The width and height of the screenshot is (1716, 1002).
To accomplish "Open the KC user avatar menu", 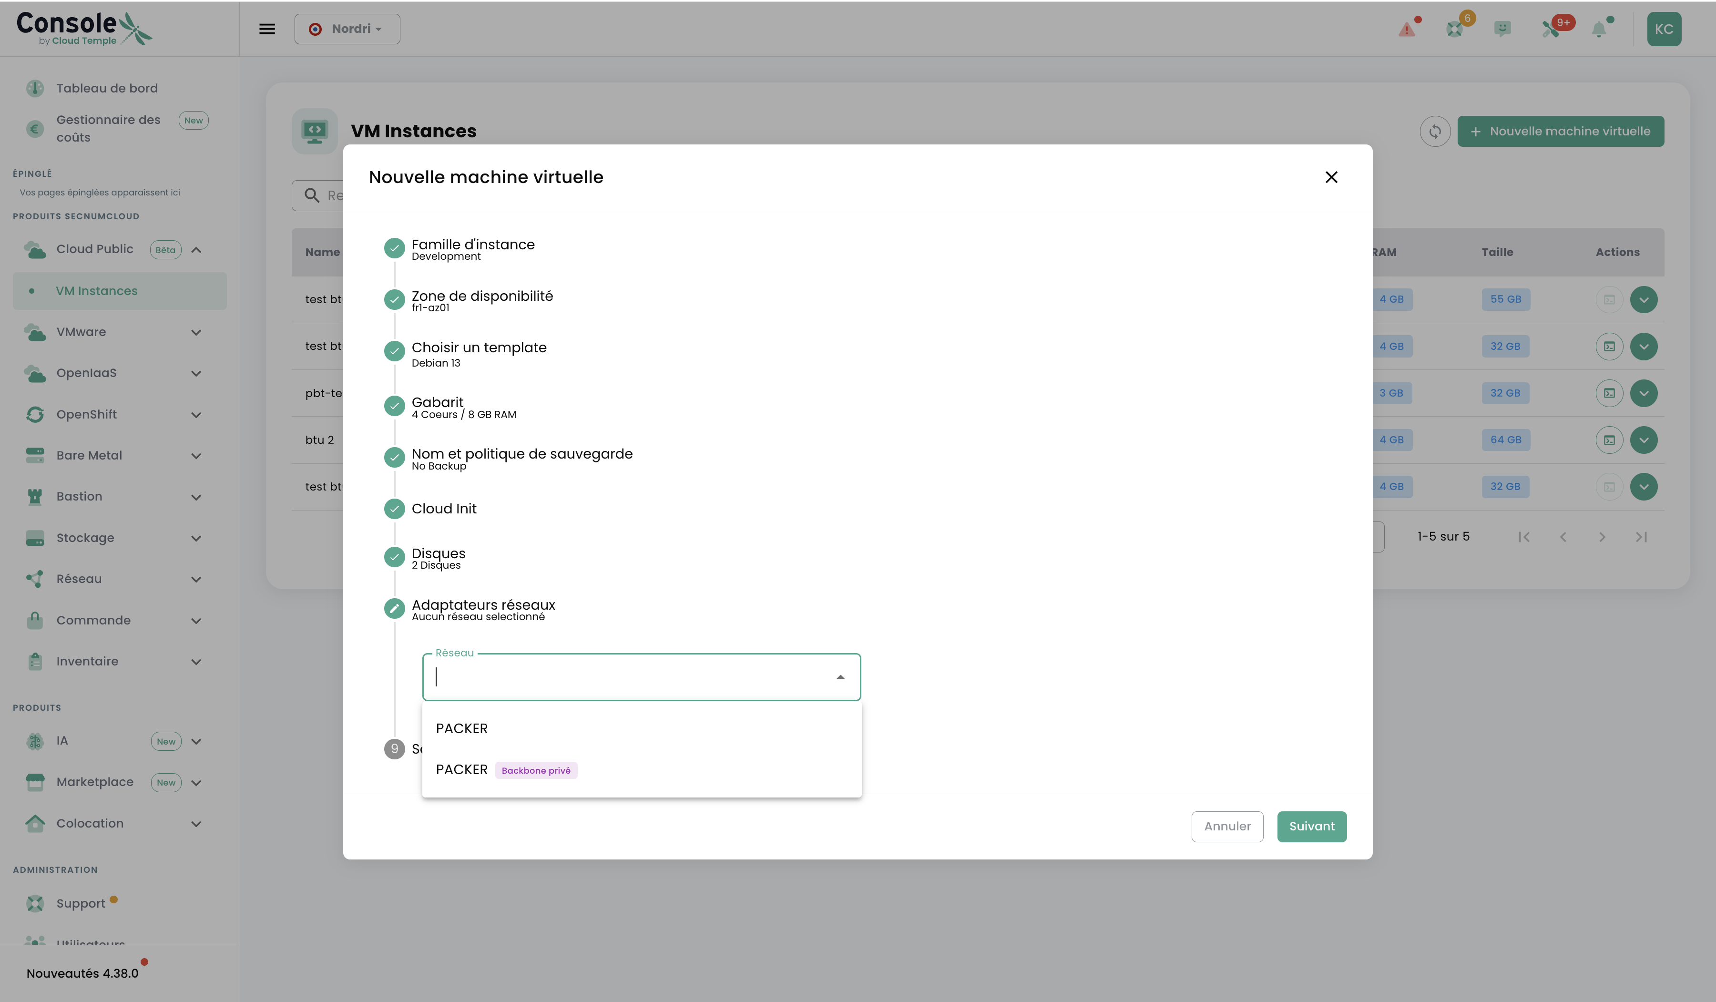I will pos(1664,29).
